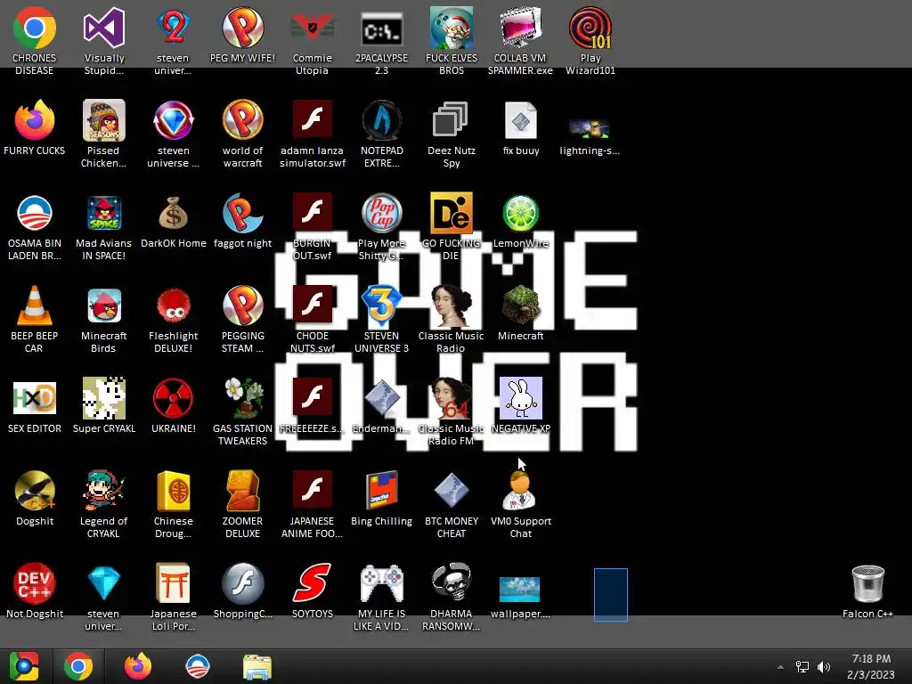Open the NEGATIVE XP bunny icon
Viewport: 912px width, 684px height.
click(x=520, y=398)
